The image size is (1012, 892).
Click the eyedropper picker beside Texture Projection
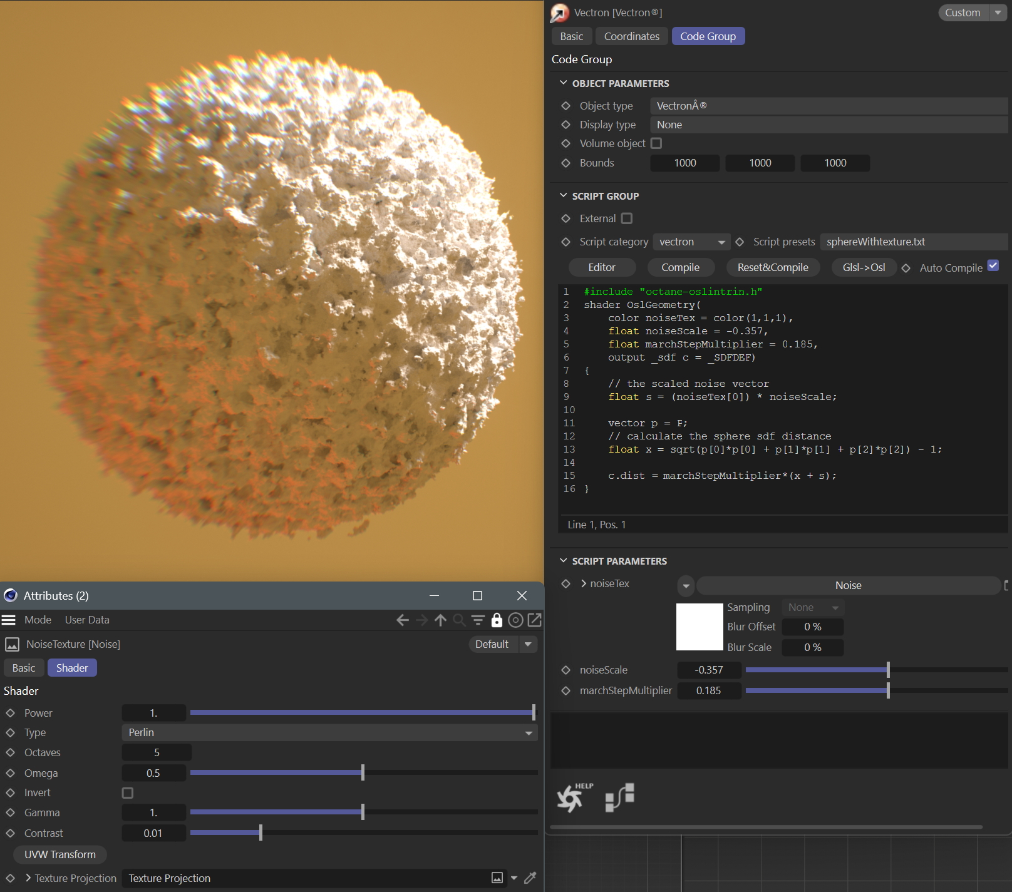[x=530, y=878]
